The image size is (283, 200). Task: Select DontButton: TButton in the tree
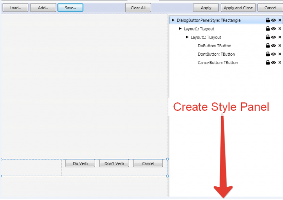(216, 54)
